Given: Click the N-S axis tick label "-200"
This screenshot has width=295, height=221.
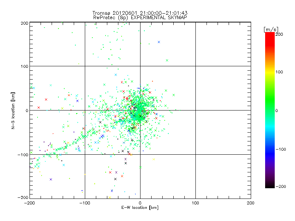Looking at the screenshot, I should (23, 197).
